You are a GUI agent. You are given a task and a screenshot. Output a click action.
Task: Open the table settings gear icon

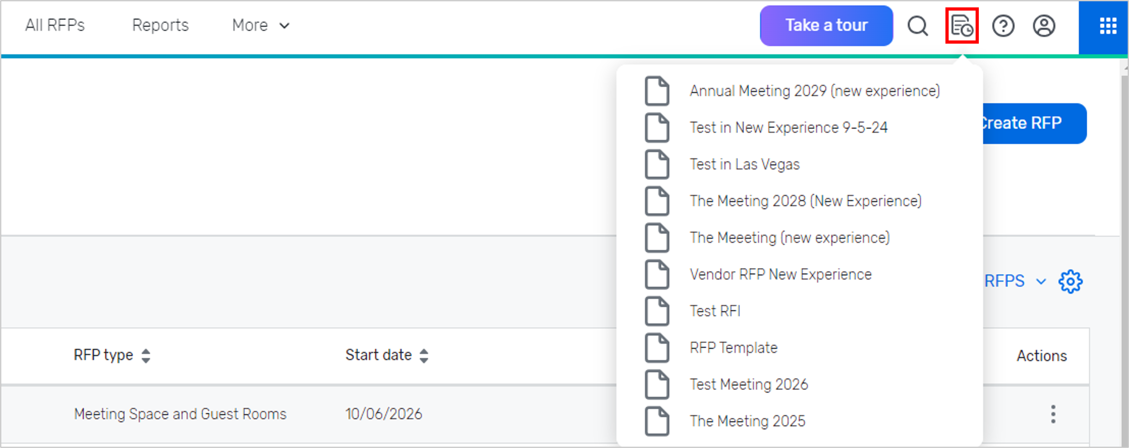(x=1071, y=281)
